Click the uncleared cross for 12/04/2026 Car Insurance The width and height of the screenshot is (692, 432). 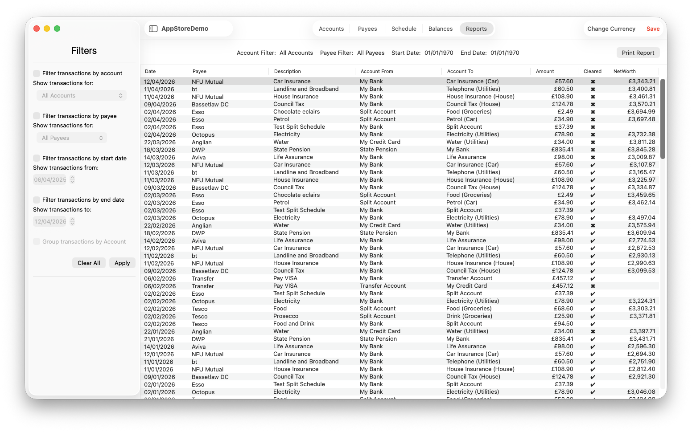click(593, 82)
